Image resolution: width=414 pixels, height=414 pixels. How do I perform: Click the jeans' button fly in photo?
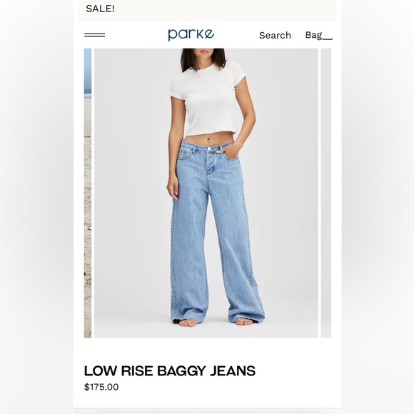click(x=210, y=161)
